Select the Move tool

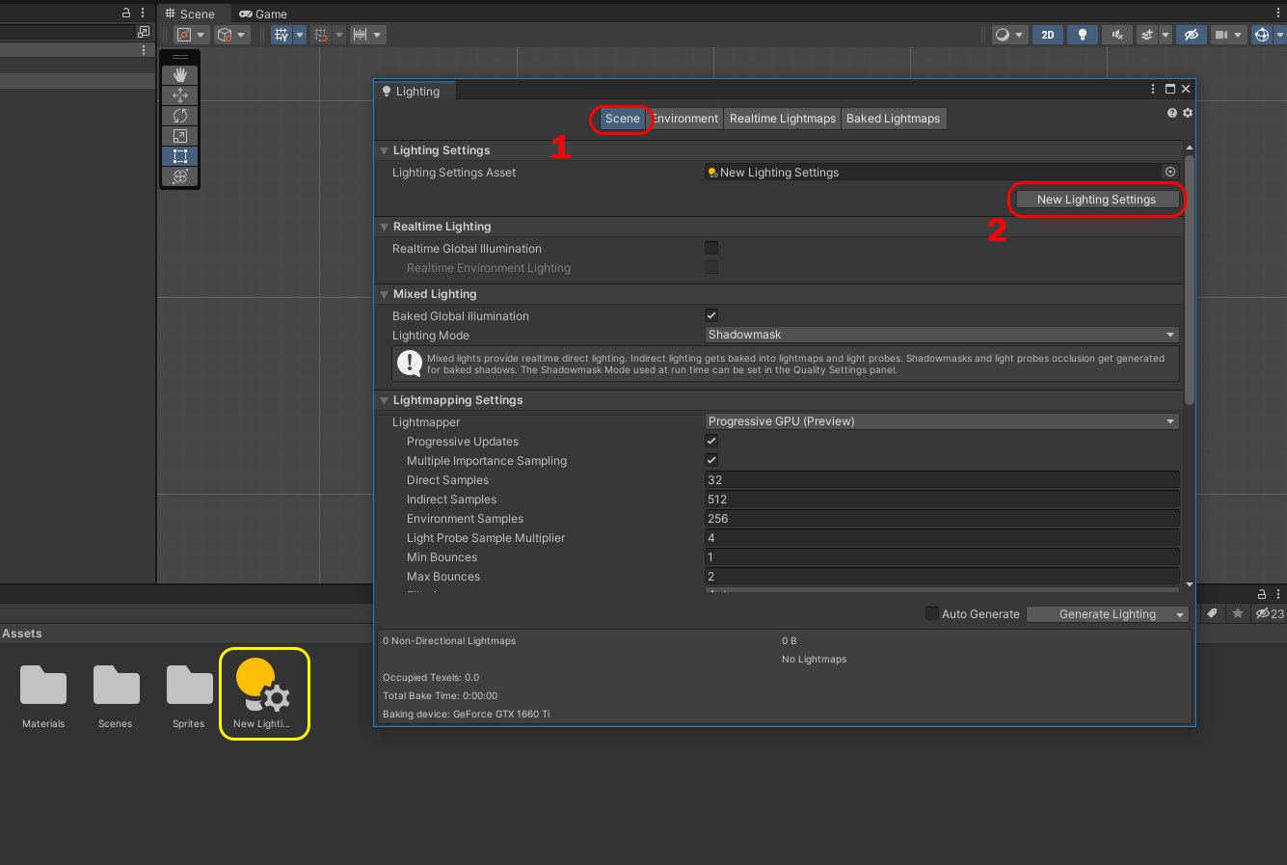click(x=179, y=95)
